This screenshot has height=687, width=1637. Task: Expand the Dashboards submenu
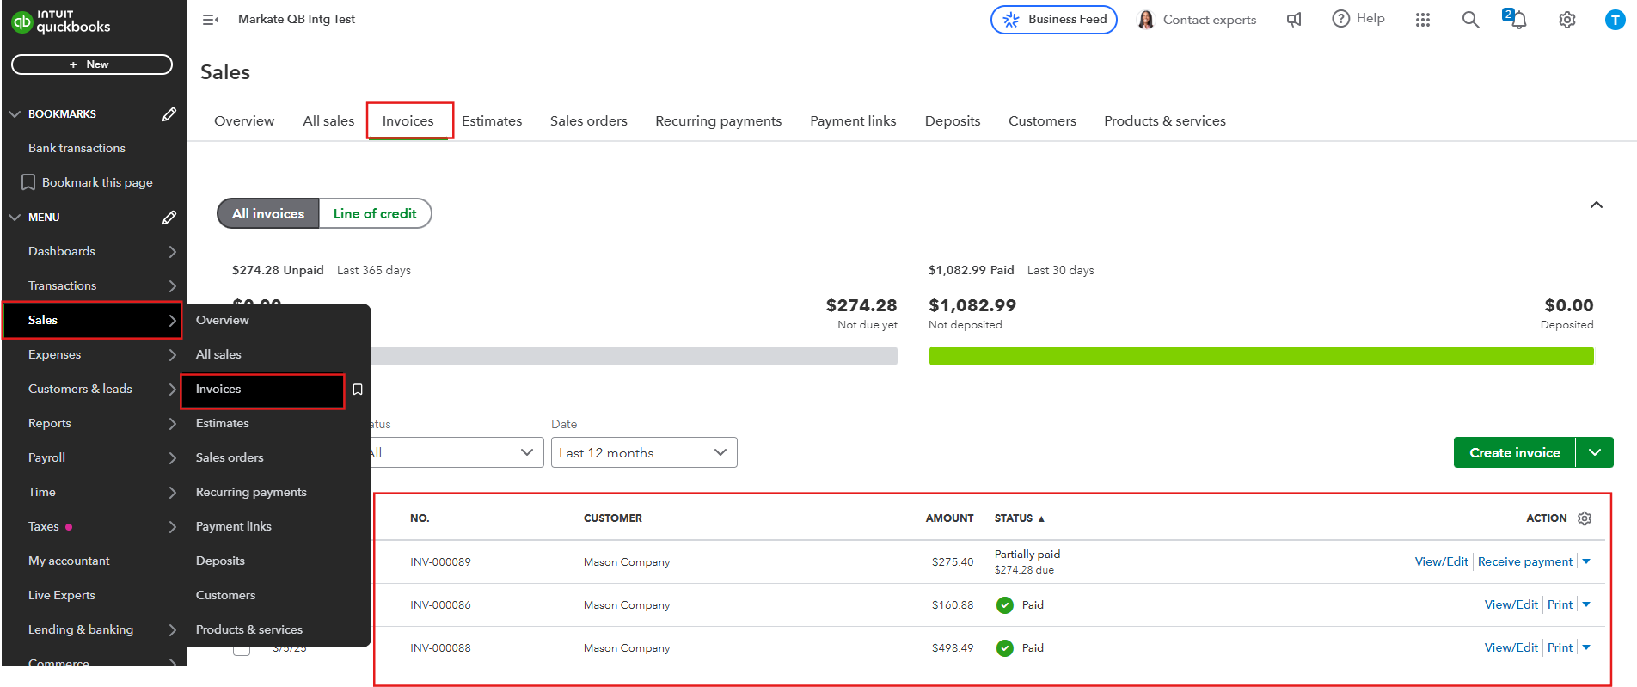click(x=172, y=251)
